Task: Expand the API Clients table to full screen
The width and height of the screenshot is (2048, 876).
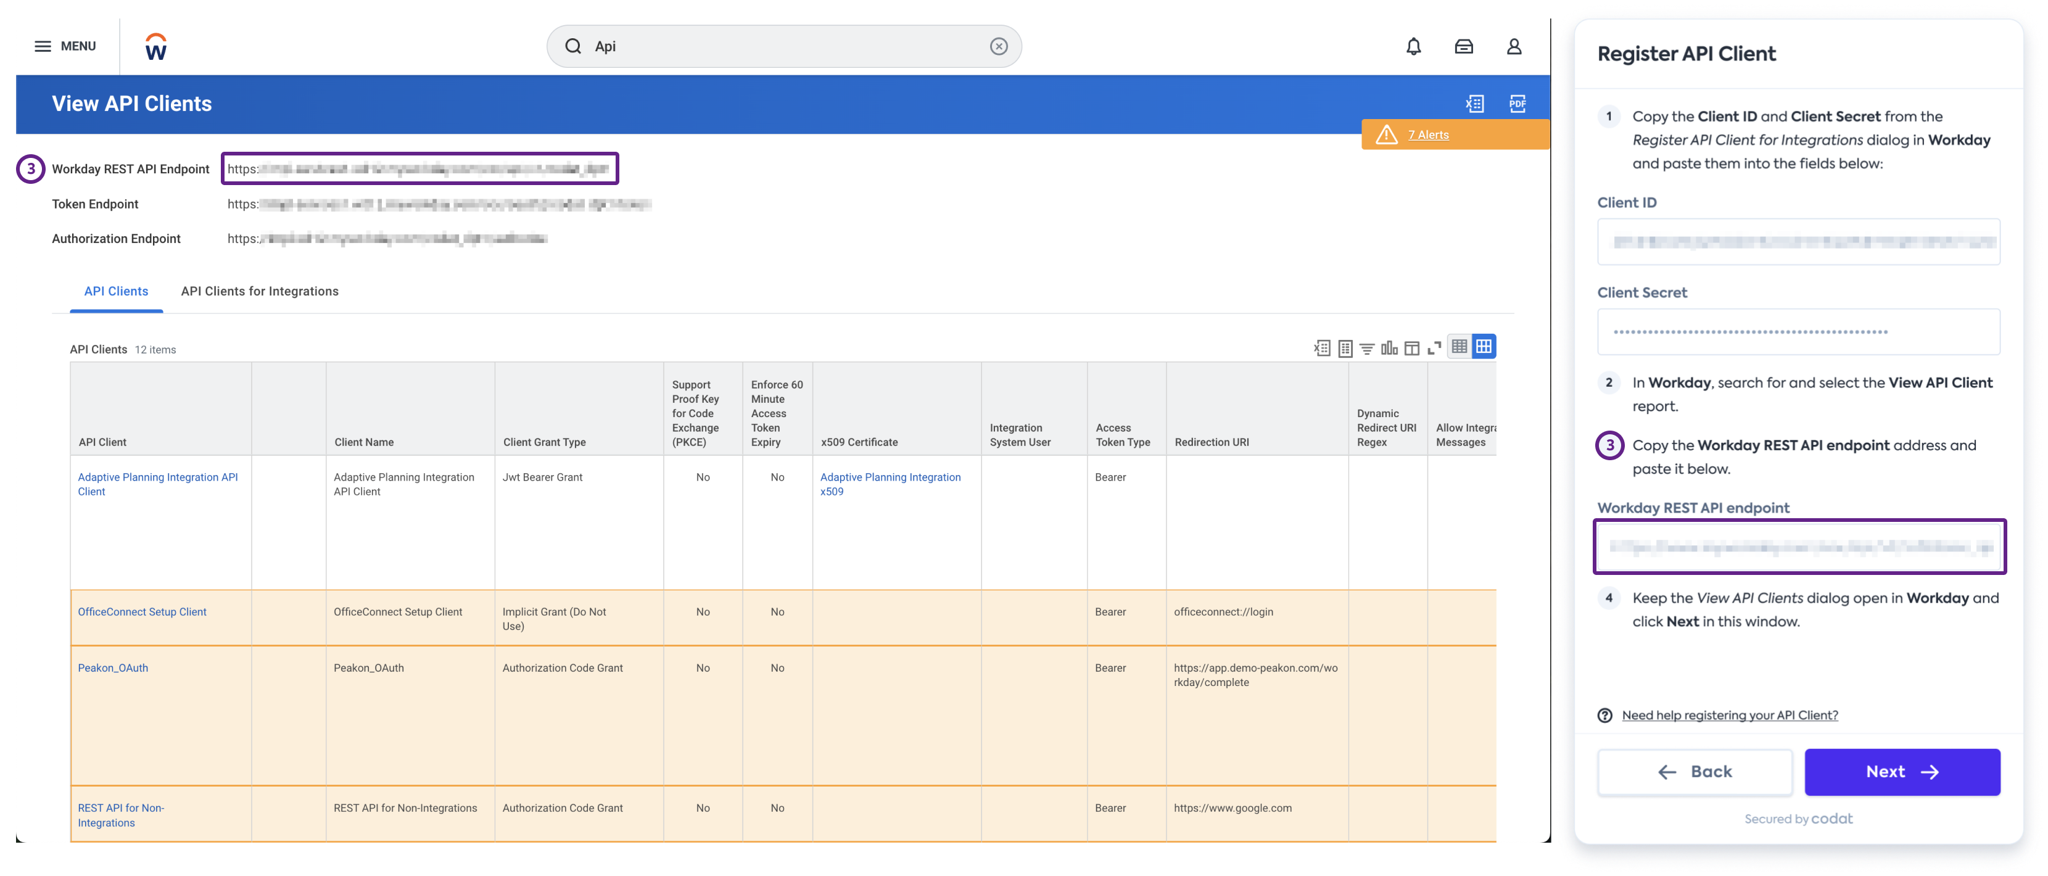Action: point(1435,347)
